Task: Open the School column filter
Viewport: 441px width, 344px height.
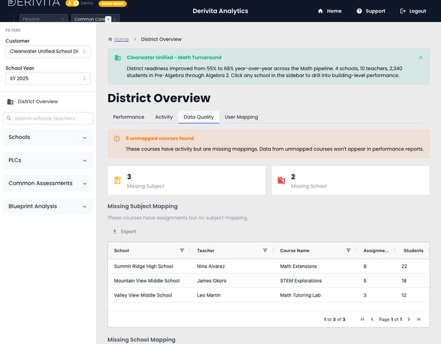Action: (182, 251)
